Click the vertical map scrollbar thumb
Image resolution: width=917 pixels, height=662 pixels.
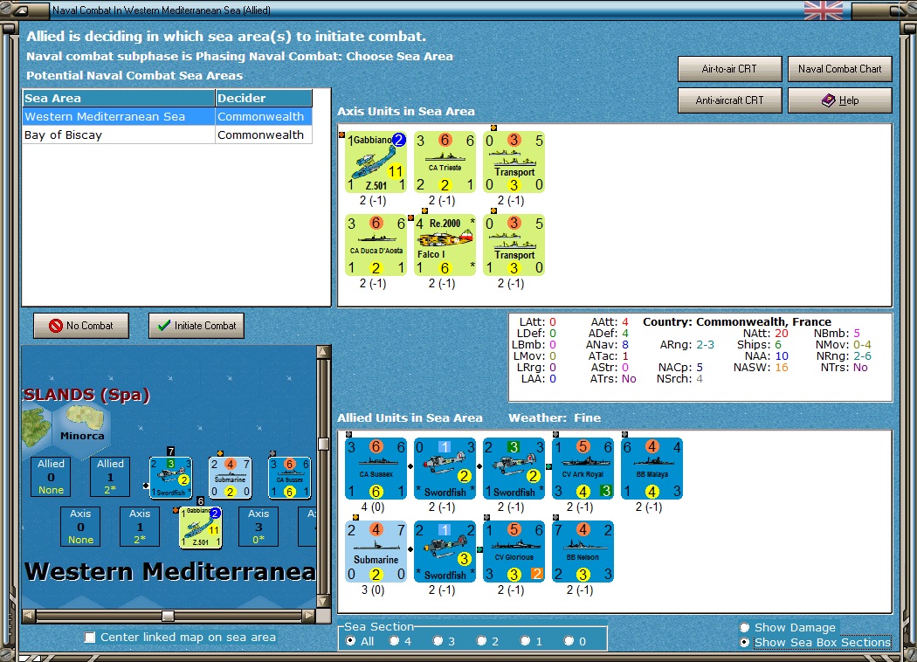[x=323, y=444]
